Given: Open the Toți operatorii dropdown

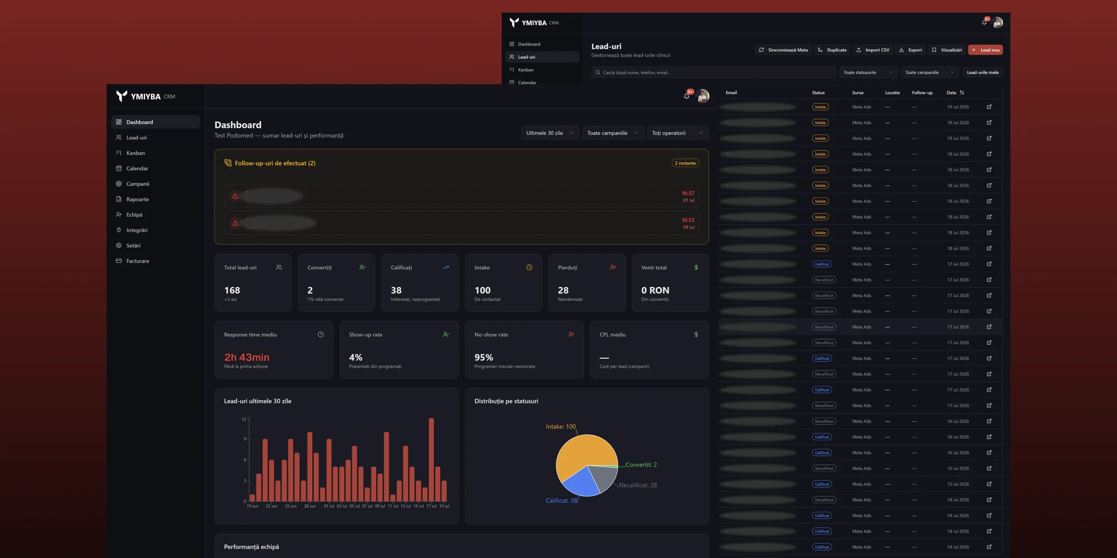Looking at the screenshot, I should pyautogui.click(x=678, y=133).
